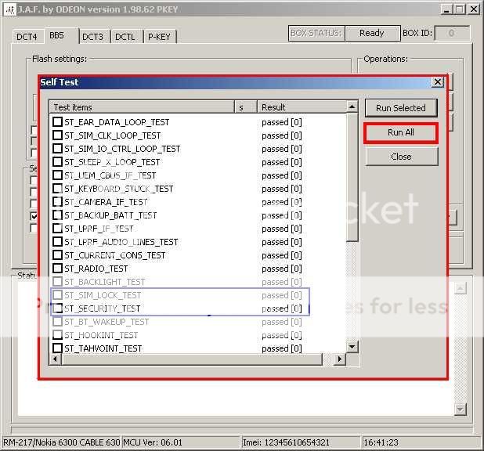Tick ST_UEM_CBUS_IF_TEST checkbox
Viewport: 484px width, 451px height.
coord(57,175)
